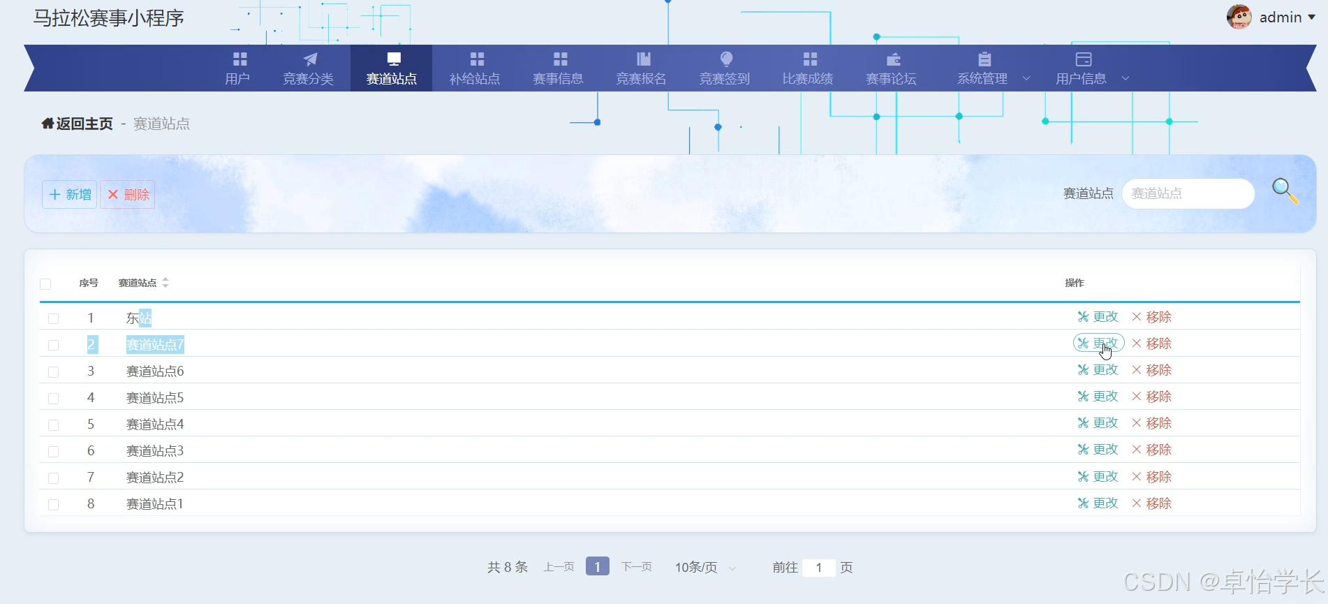Click the home icon beside 返回主页
This screenshot has width=1328, height=604.
(47, 124)
